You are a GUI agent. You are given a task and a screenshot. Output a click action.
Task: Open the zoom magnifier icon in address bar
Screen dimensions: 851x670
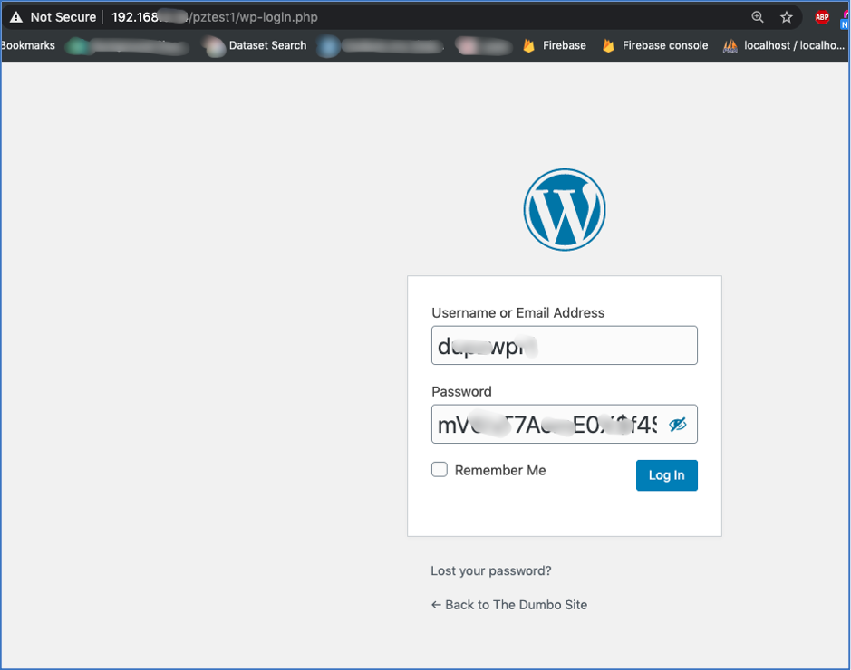757,17
